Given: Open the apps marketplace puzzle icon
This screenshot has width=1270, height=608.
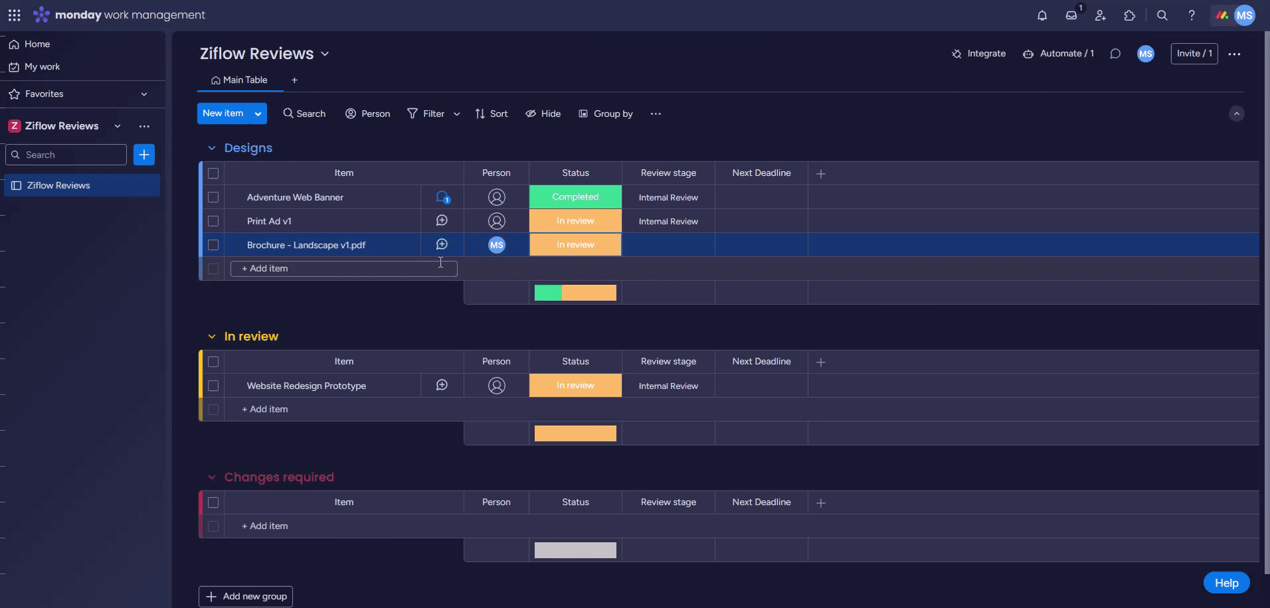Looking at the screenshot, I should coord(1129,15).
